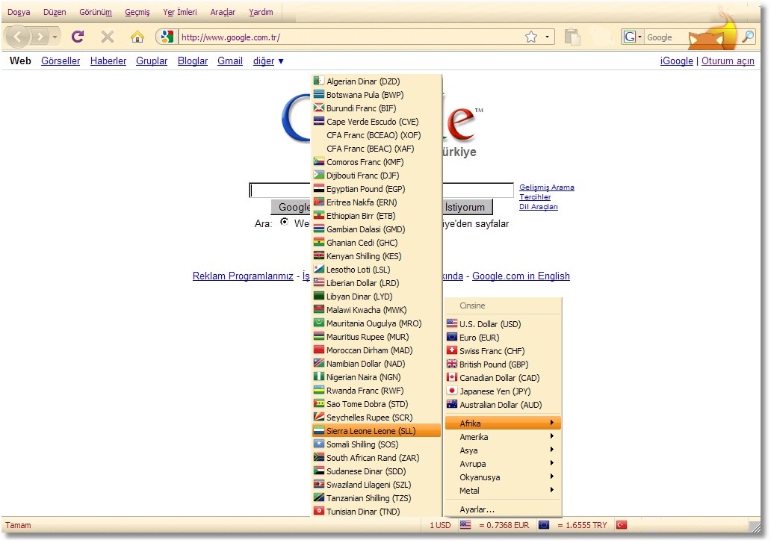Click the British Pound flag icon
The image size is (771, 543).
[452, 364]
